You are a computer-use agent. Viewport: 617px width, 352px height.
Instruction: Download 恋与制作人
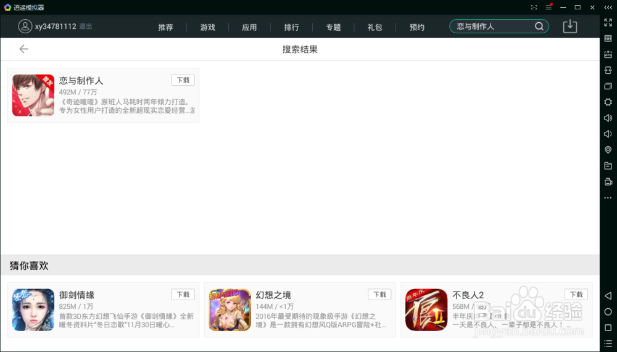point(183,80)
